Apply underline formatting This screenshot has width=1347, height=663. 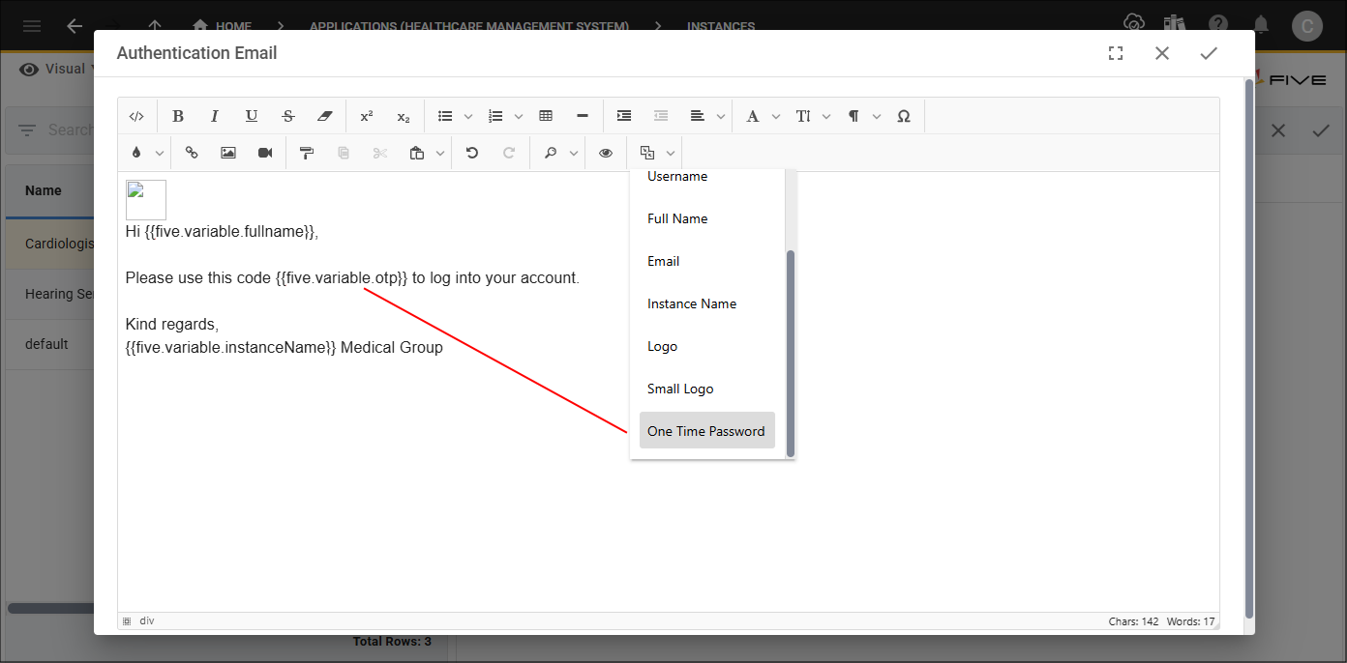point(252,116)
